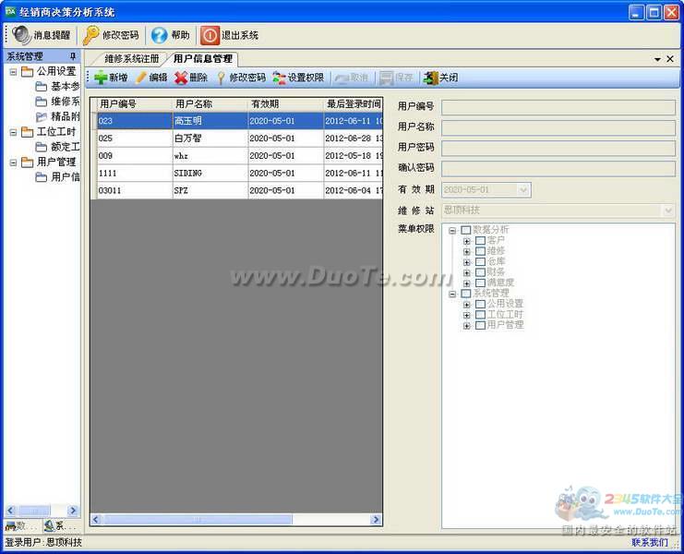Select the user row SIDING

pyautogui.click(x=236, y=174)
